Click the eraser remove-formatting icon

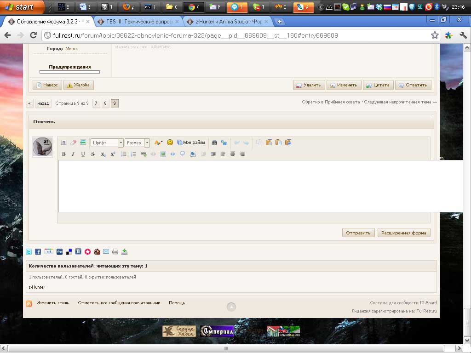(73, 142)
